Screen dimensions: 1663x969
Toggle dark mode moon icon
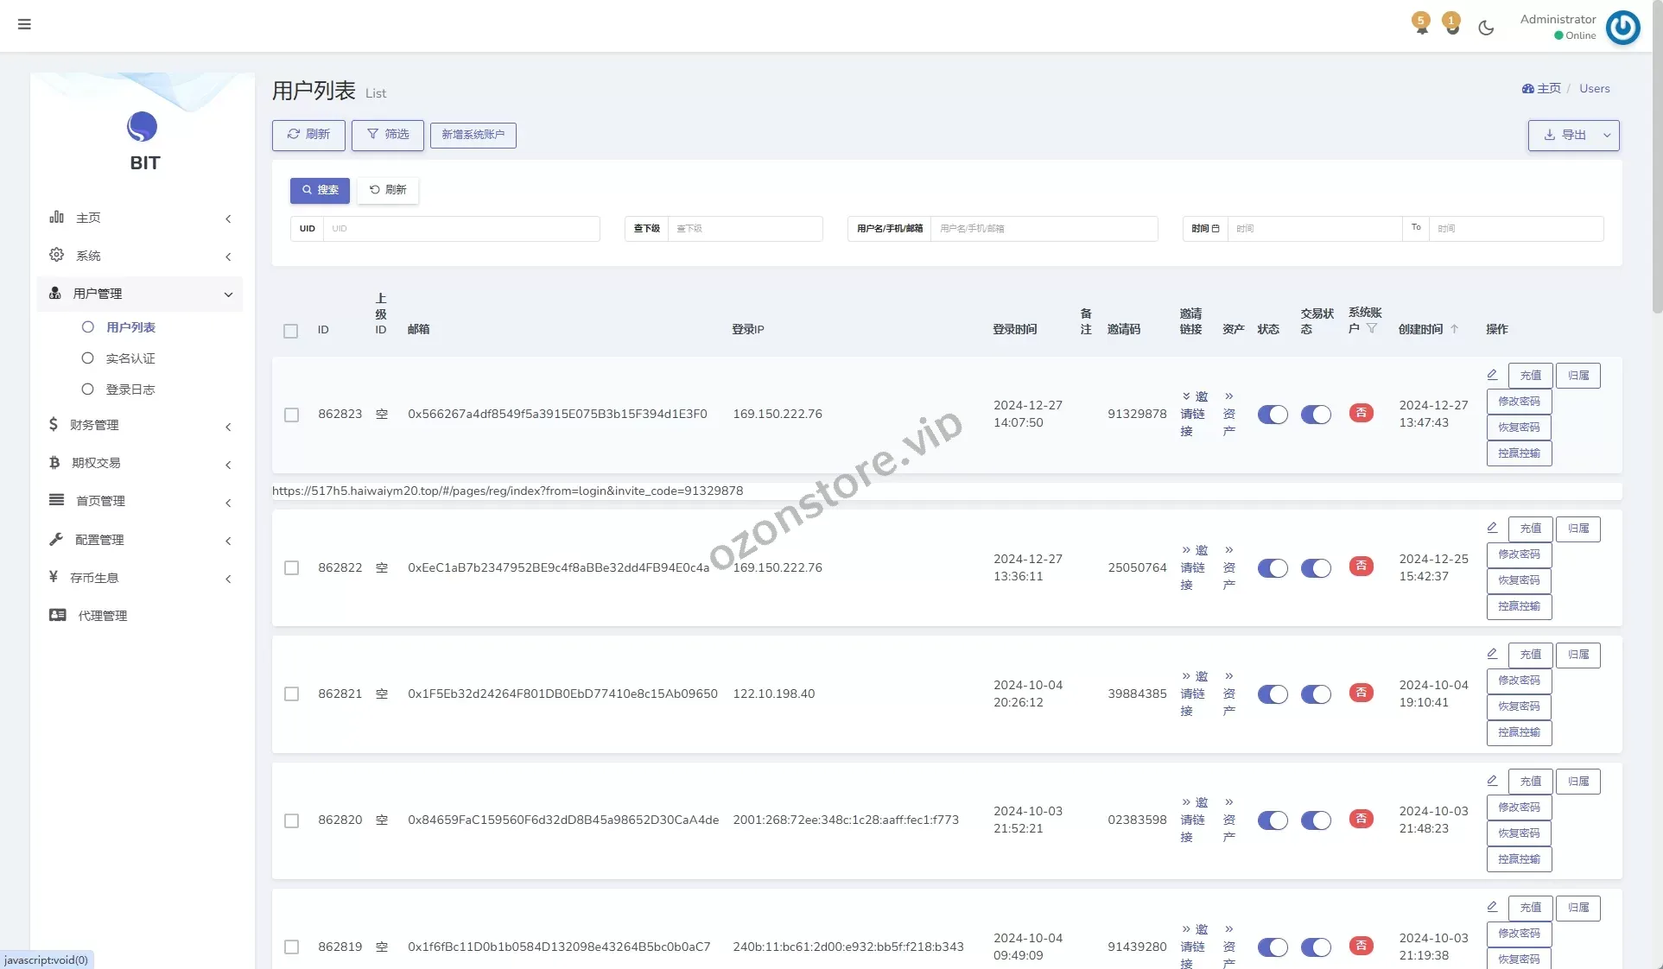point(1486,28)
